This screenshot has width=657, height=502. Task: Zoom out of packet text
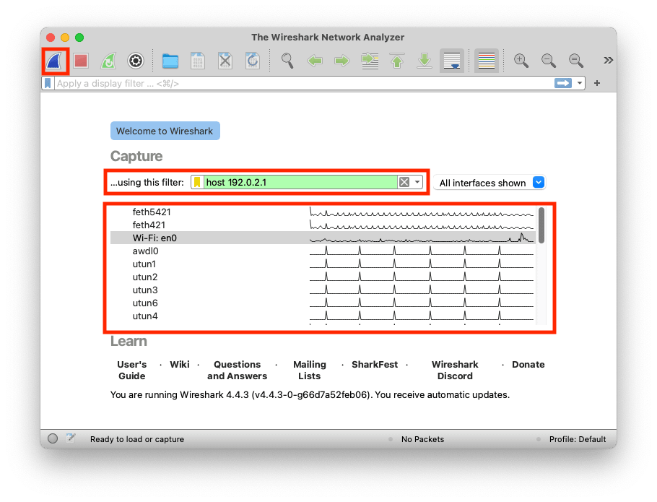tap(549, 61)
